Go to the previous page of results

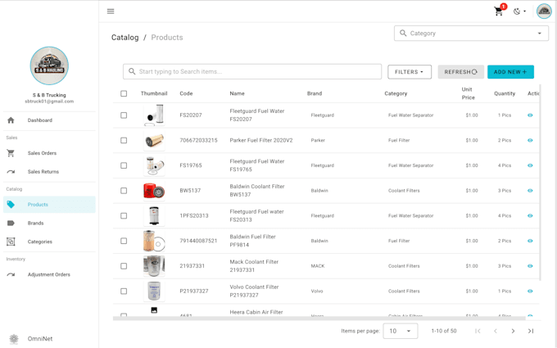click(x=496, y=331)
